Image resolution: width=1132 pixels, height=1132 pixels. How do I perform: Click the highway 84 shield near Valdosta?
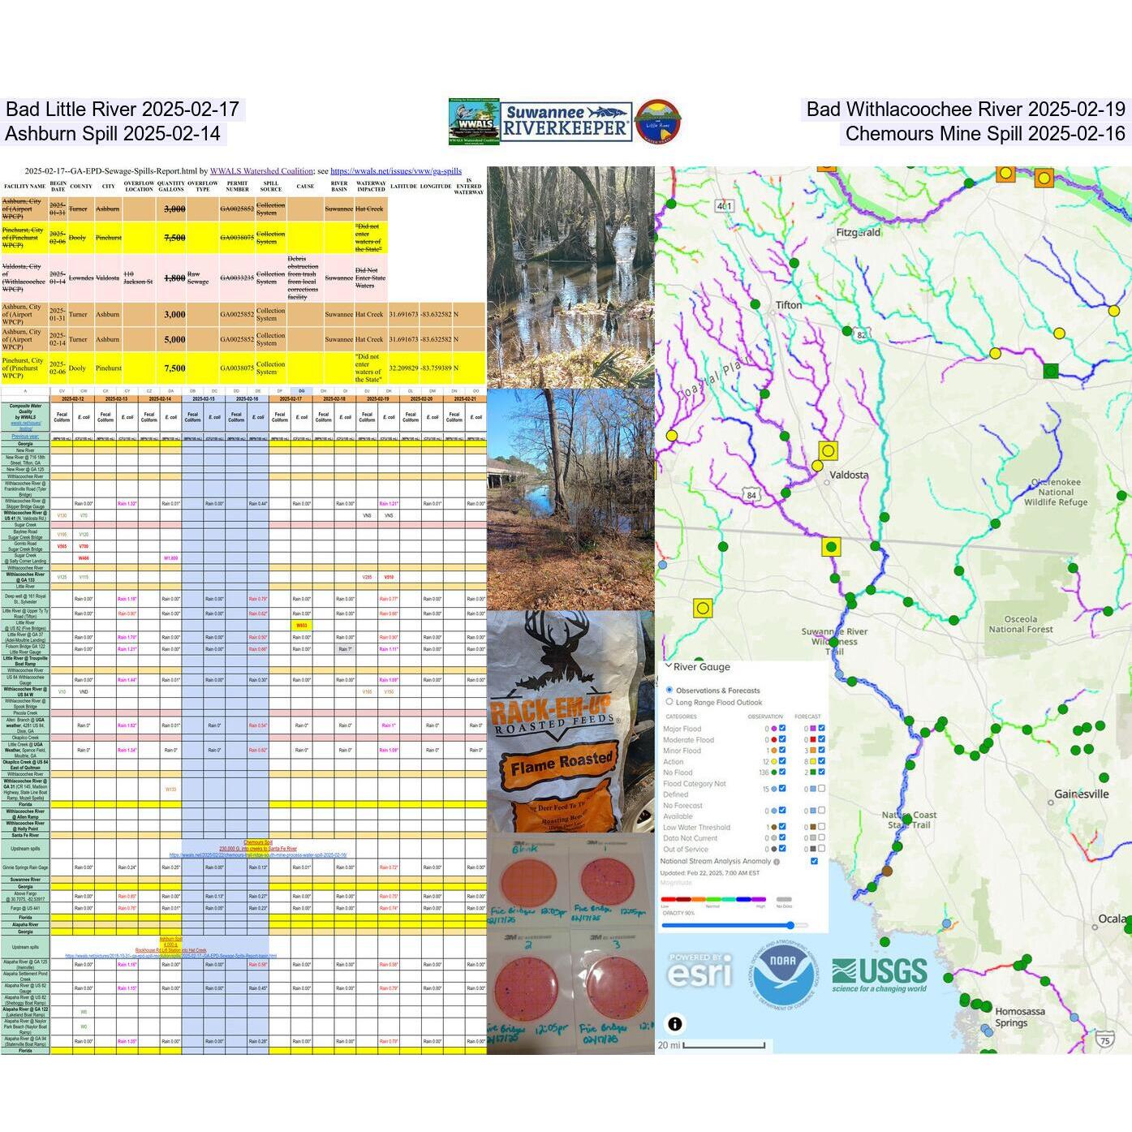pos(751,495)
